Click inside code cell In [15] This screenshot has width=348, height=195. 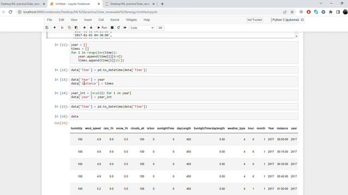tap(184, 107)
